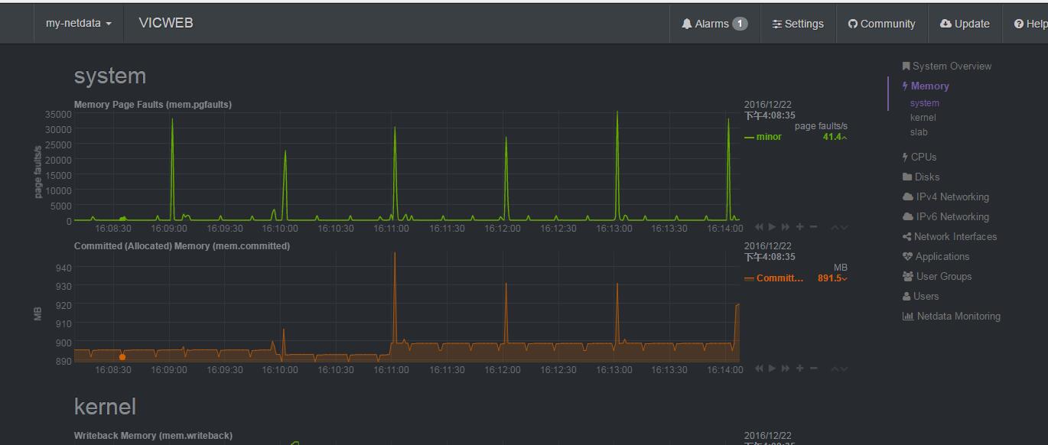Click the Update cloud button
This screenshot has height=445, width=1048.
(x=965, y=24)
